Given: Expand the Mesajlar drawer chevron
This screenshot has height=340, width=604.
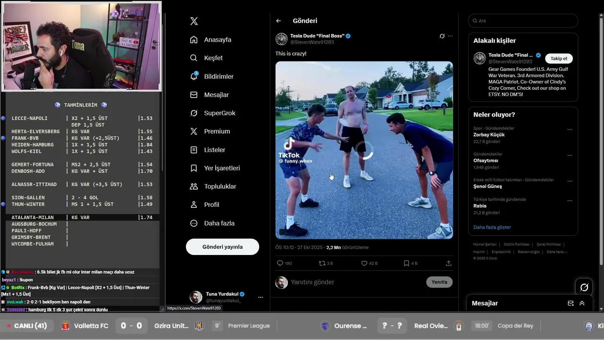Looking at the screenshot, I should (x=582, y=303).
